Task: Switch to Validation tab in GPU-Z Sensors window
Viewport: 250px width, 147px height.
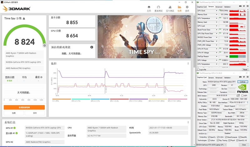Action: tap(227, 7)
